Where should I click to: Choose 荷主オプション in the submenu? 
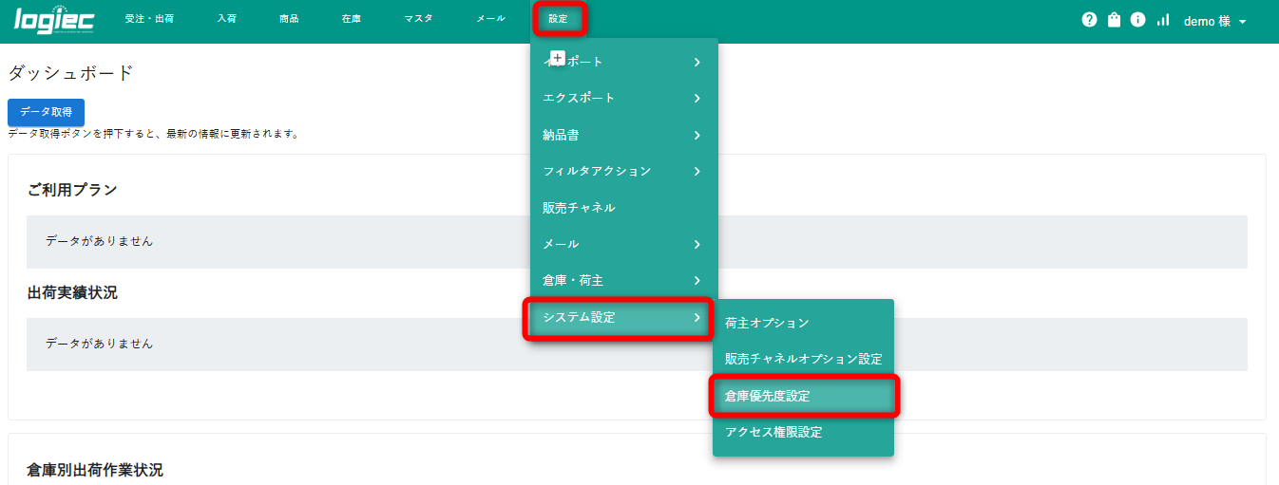(x=803, y=323)
